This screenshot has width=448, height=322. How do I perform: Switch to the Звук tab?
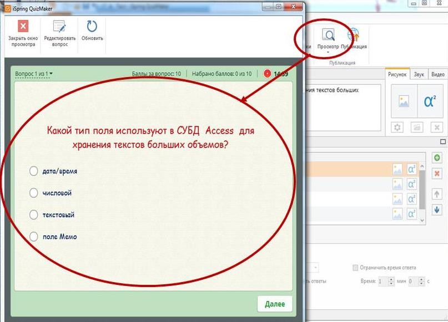(x=419, y=74)
